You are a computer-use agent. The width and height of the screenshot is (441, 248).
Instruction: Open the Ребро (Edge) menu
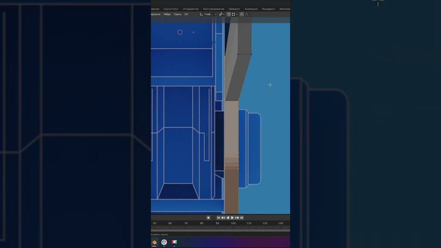coord(167,14)
